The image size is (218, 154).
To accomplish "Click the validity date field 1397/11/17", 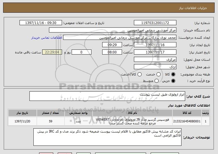I will coord(155,52).
